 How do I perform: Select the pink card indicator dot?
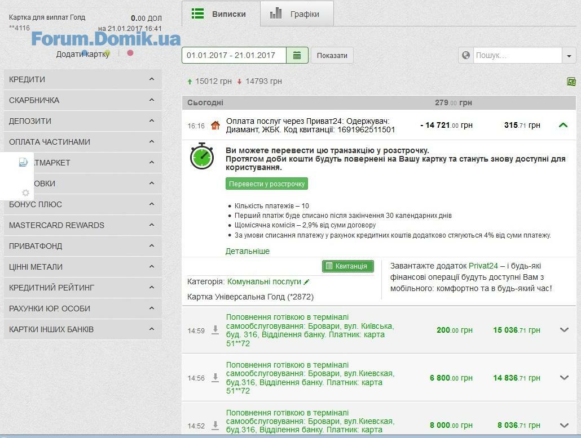point(130,53)
